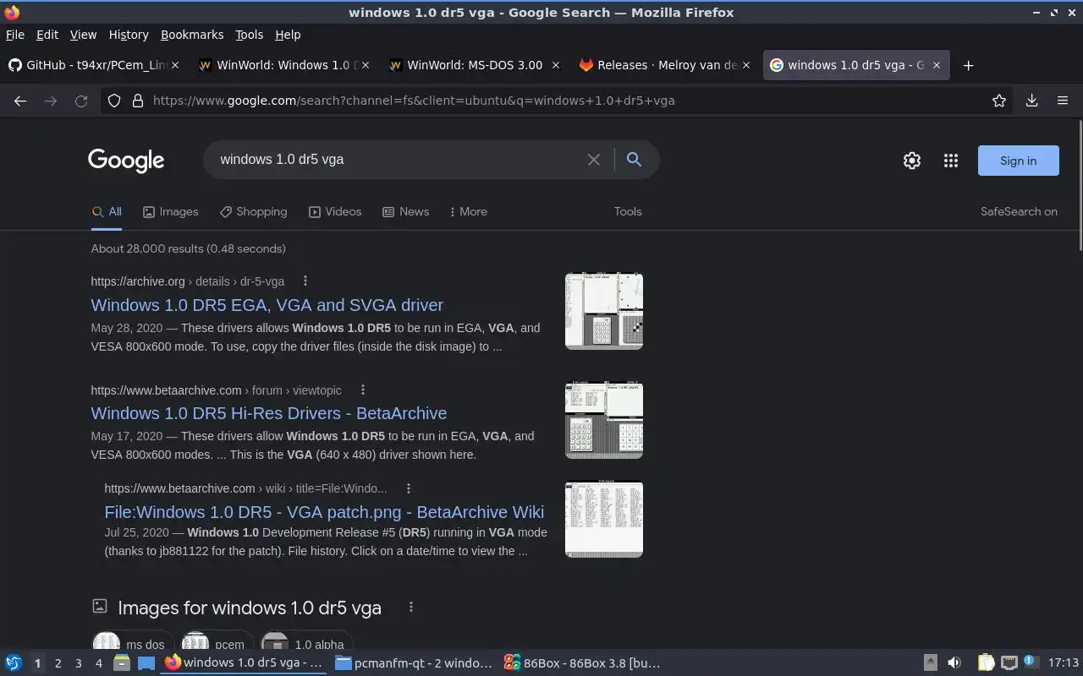This screenshot has width=1083, height=676.
Task: Click the archive.org result thumbnail
Action: [x=604, y=311]
